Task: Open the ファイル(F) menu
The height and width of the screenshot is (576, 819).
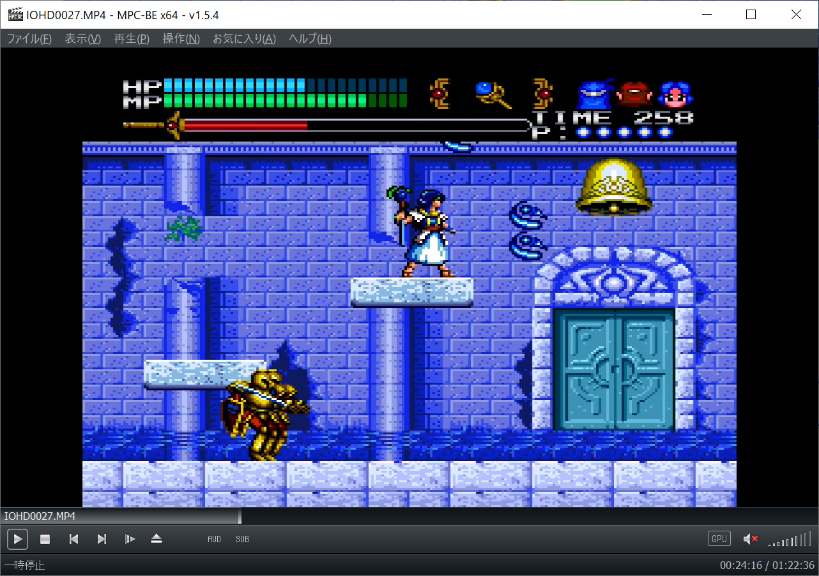Action: coord(29,39)
